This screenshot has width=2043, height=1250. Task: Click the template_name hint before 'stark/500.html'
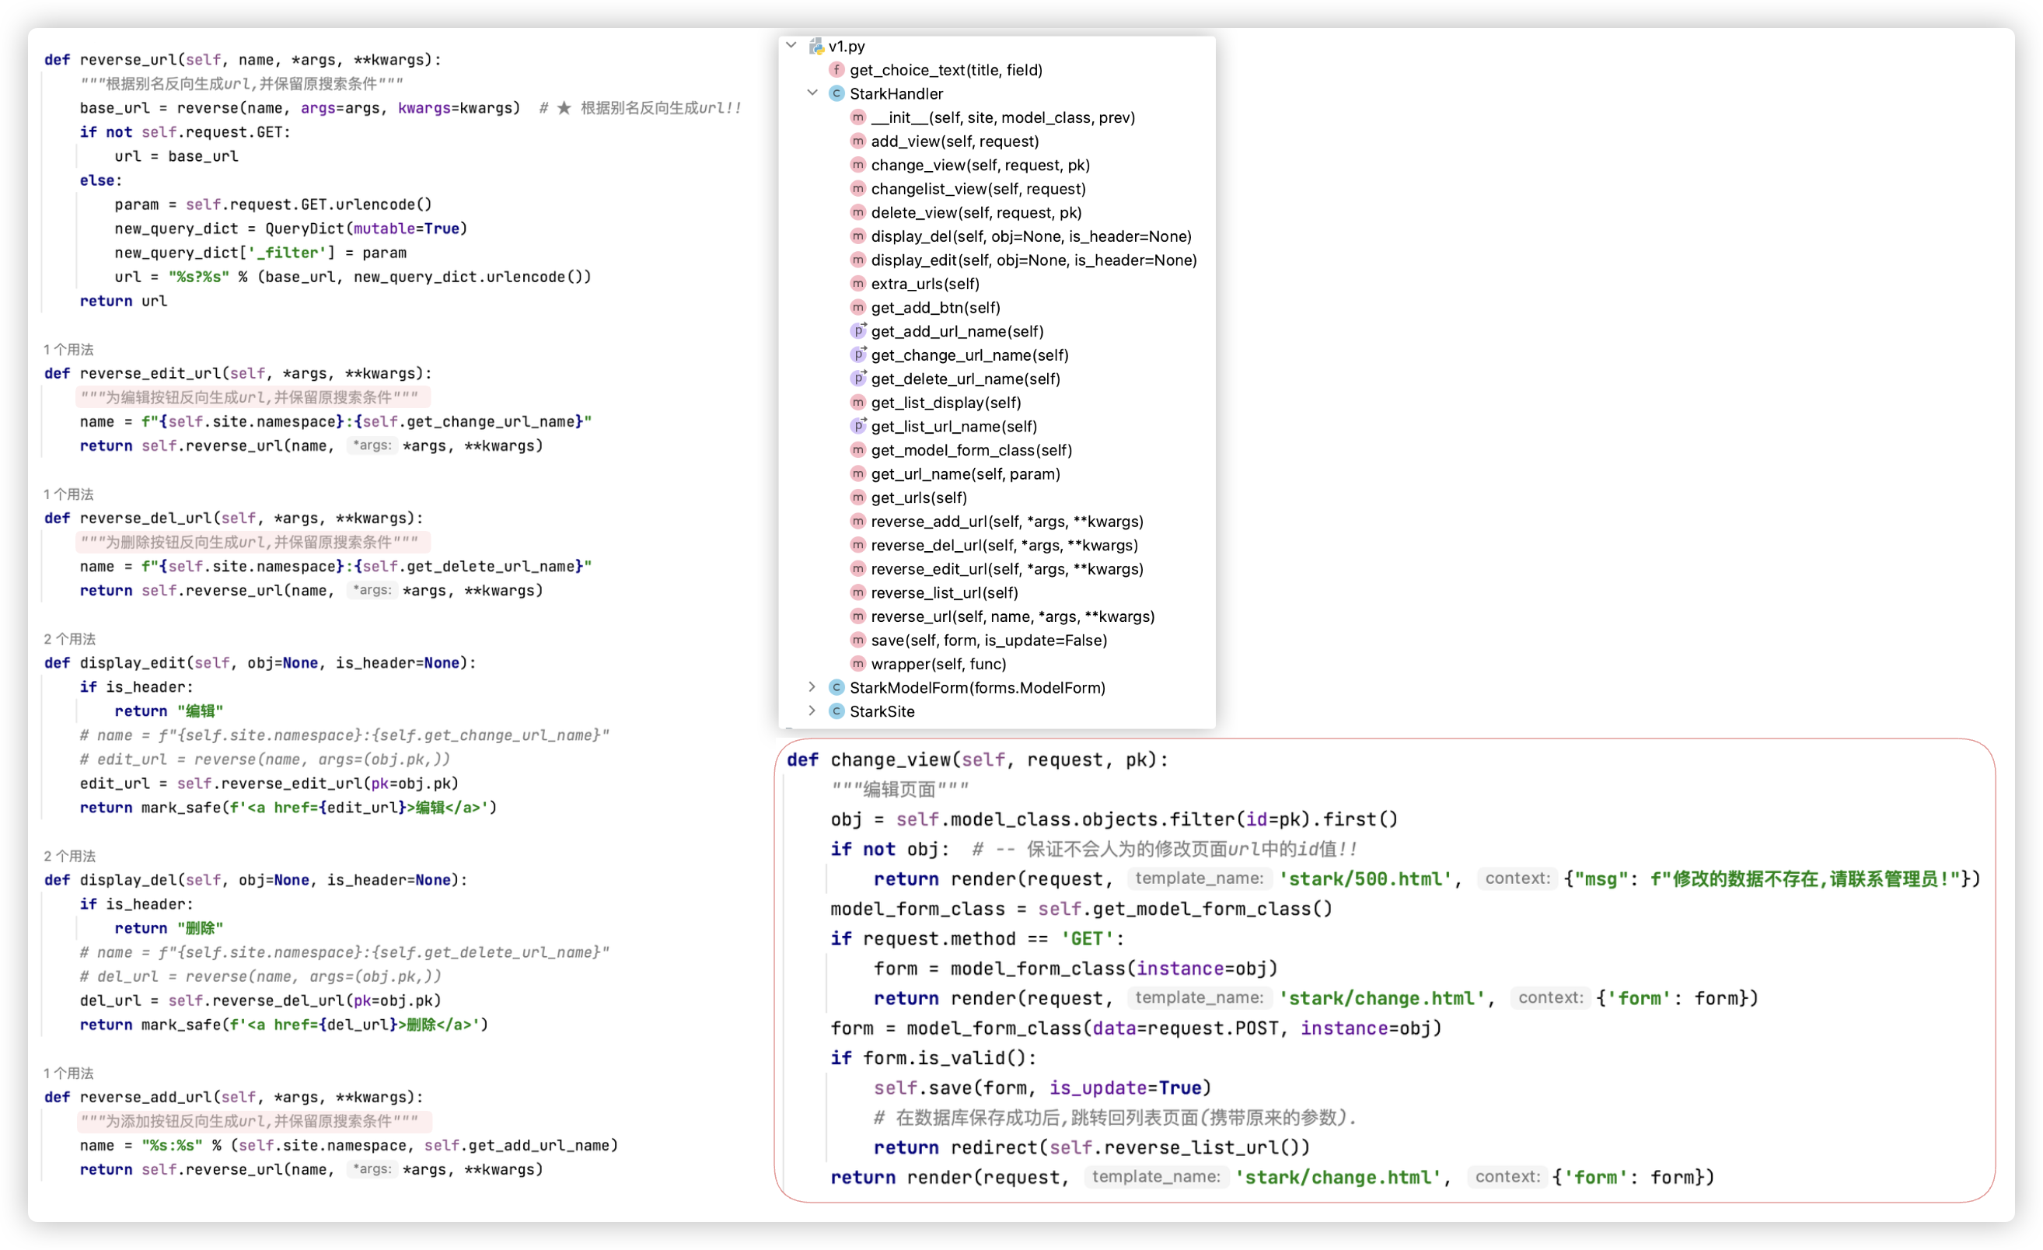1198,878
